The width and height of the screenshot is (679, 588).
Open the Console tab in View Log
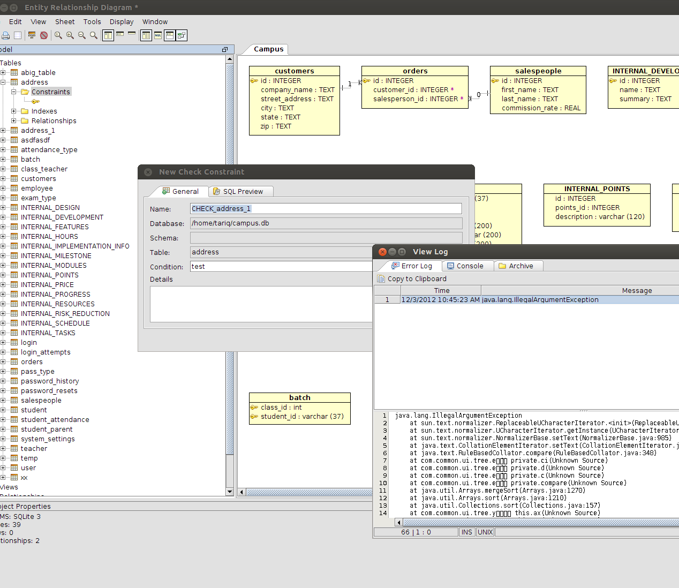coord(465,266)
